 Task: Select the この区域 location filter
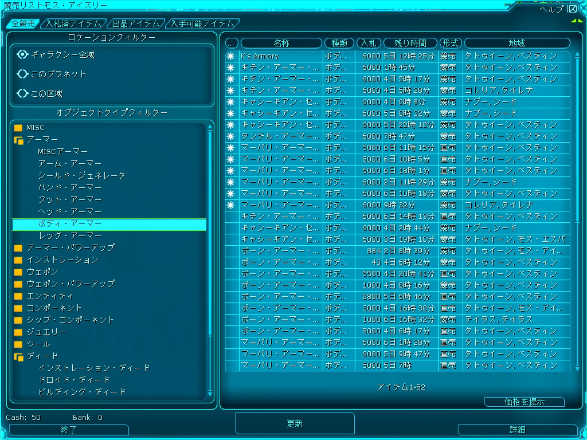pos(40,93)
